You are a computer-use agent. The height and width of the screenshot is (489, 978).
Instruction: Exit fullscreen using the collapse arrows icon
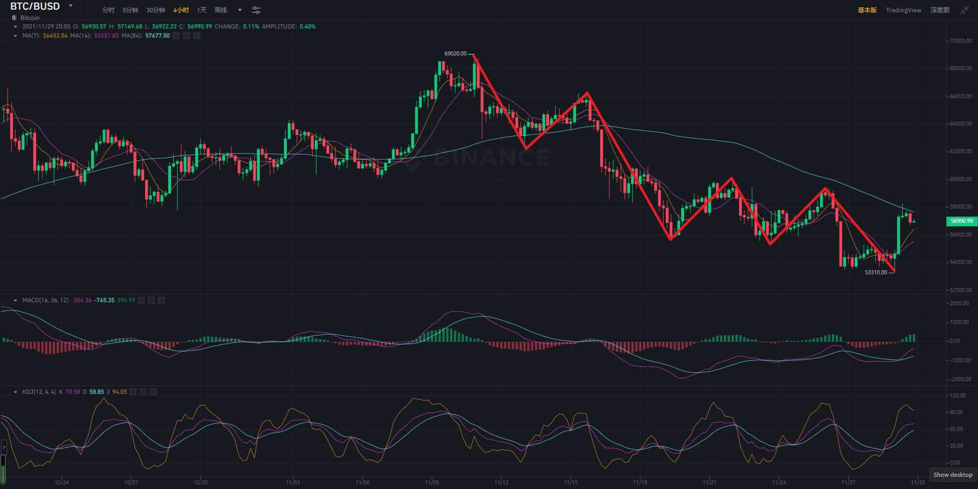point(964,10)
